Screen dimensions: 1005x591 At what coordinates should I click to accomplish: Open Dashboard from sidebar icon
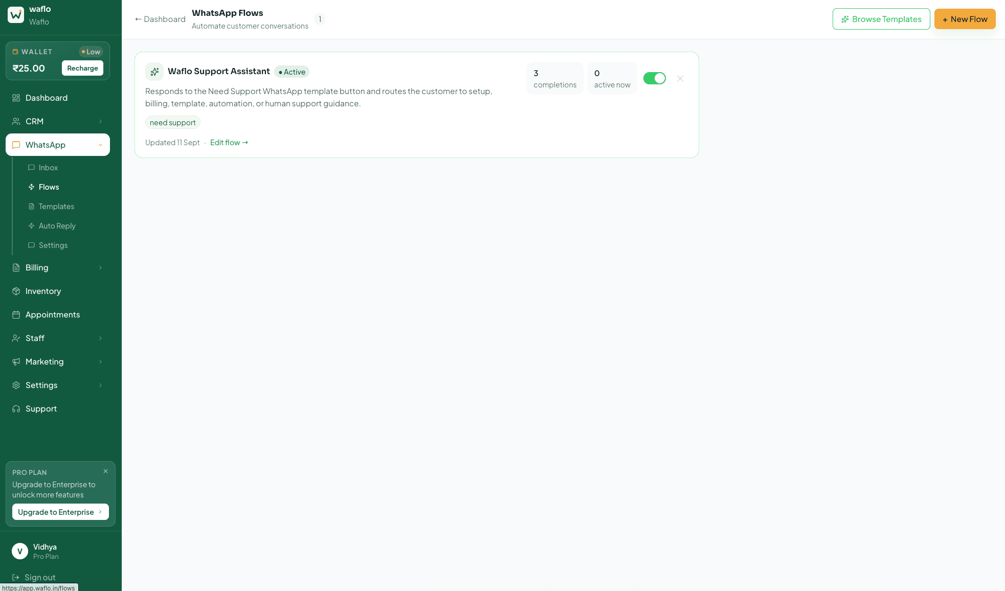click(16, 98)
